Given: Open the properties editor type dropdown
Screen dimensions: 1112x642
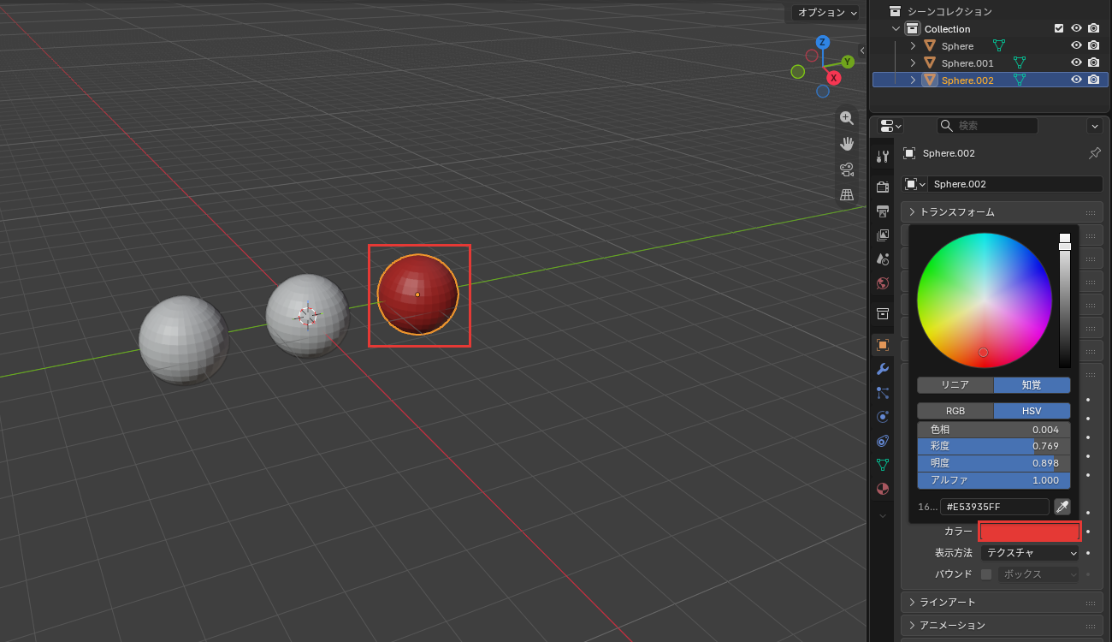Looking at the screenshot, I should 890,126.
